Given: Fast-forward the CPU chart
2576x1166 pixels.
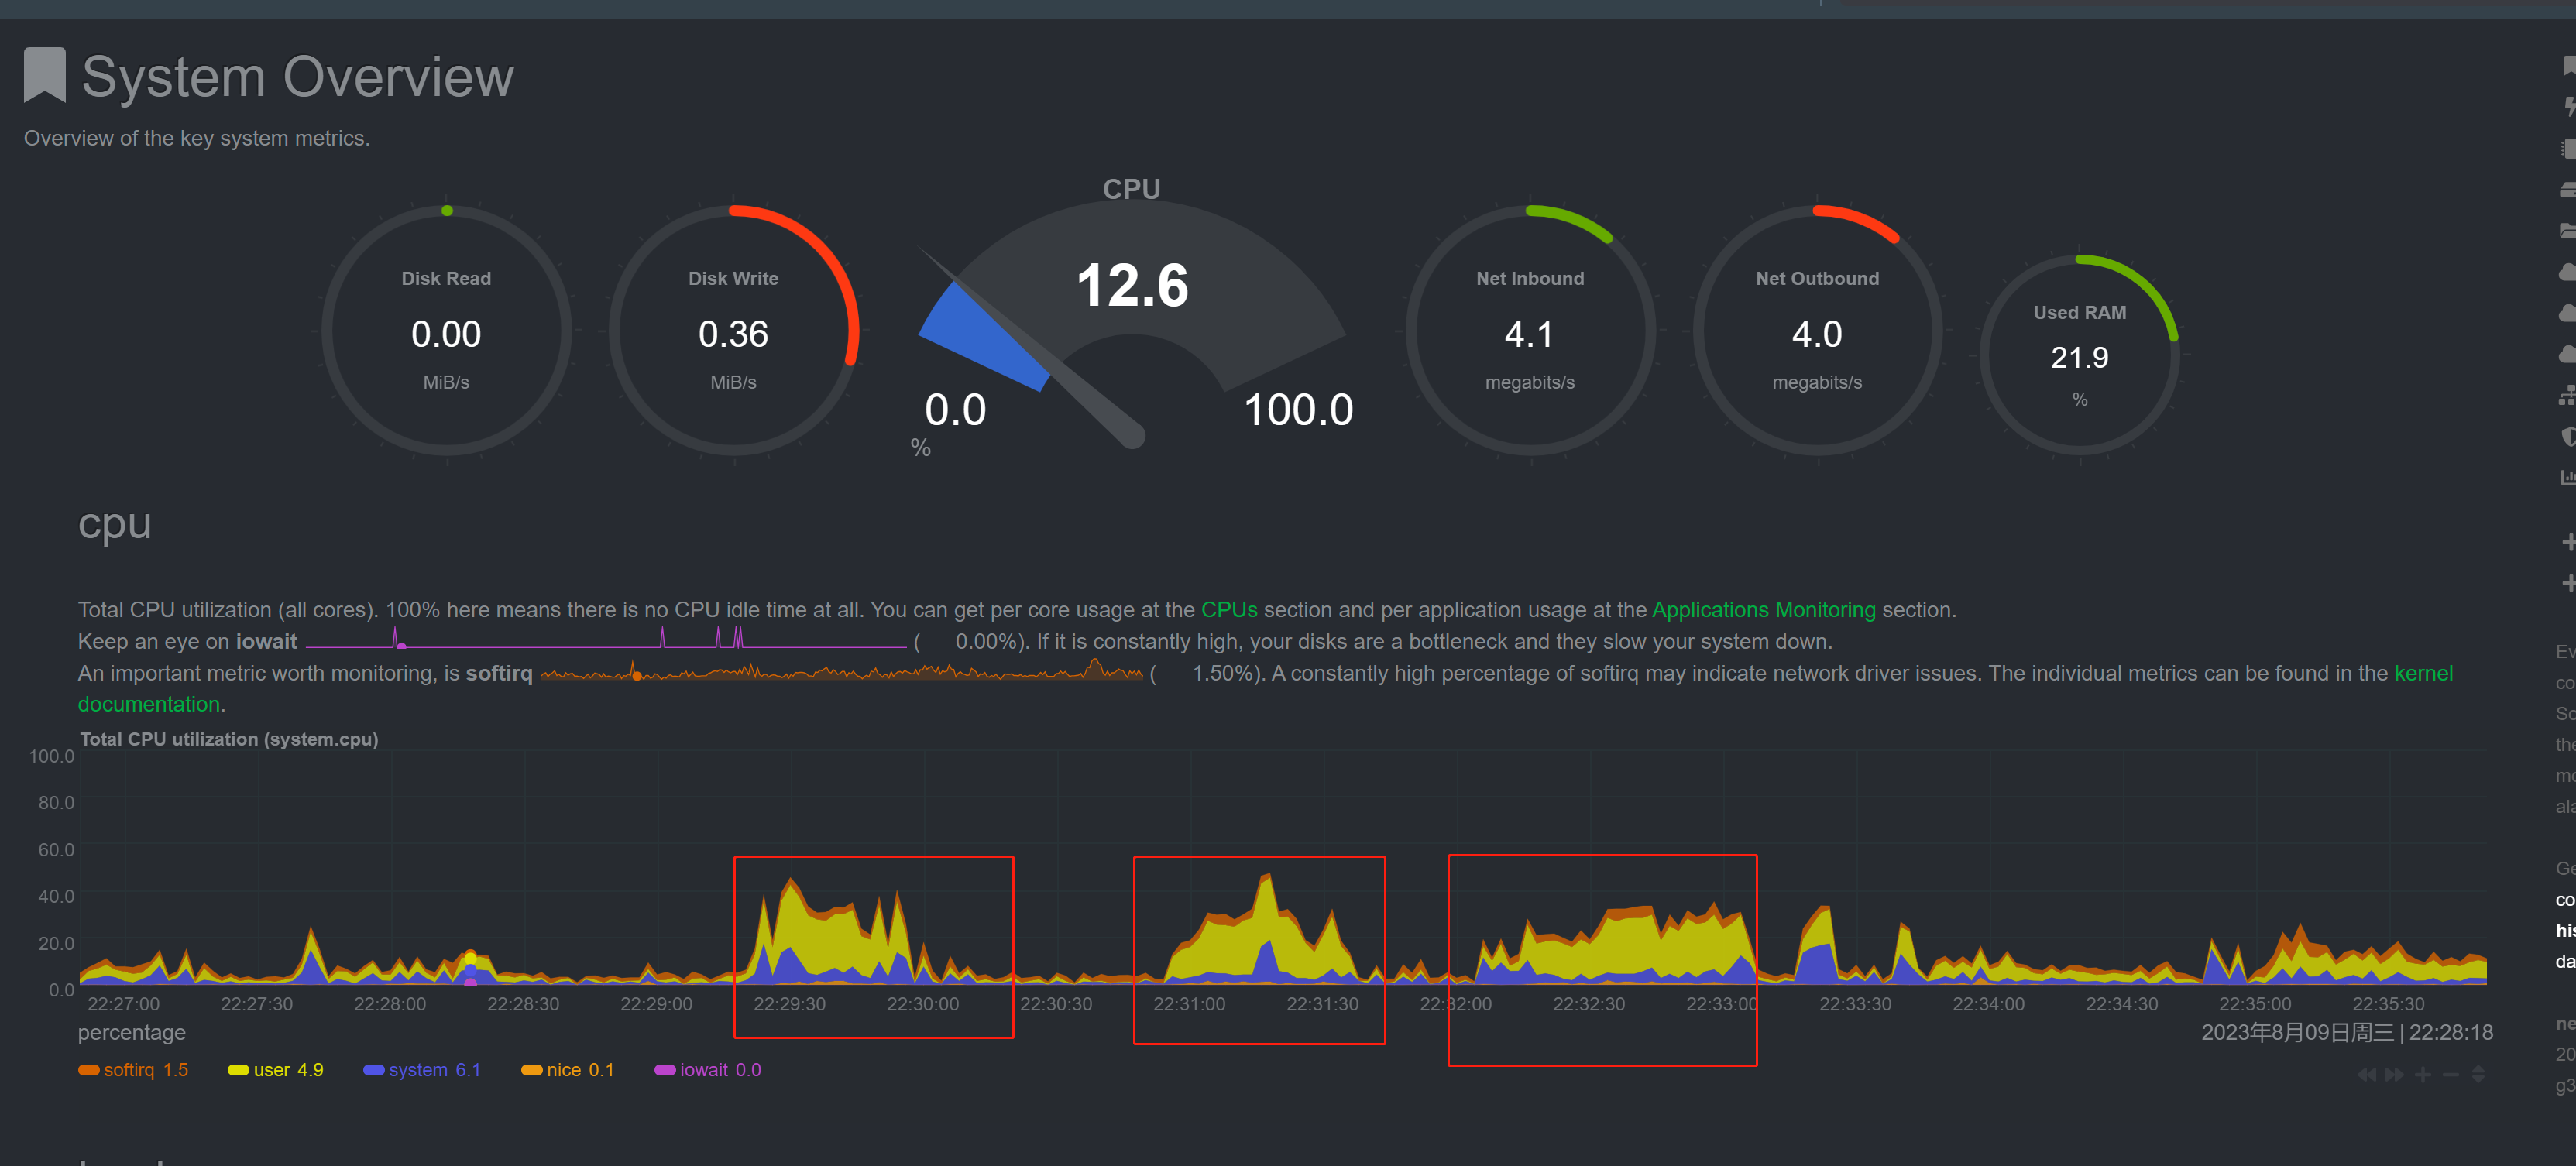Looking at the screenshot, I should click(x=2394, y=1075).
